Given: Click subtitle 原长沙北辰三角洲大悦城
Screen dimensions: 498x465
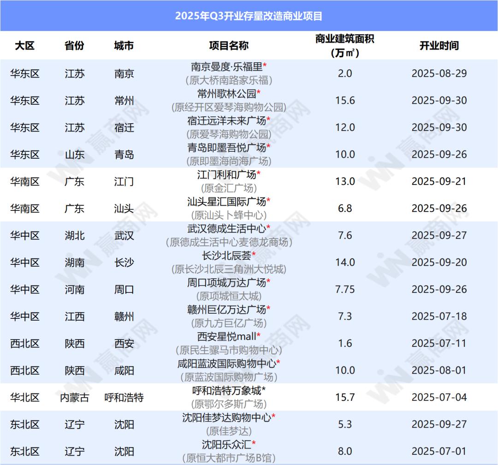Looking at the screenshot, I should pos(229,269).
